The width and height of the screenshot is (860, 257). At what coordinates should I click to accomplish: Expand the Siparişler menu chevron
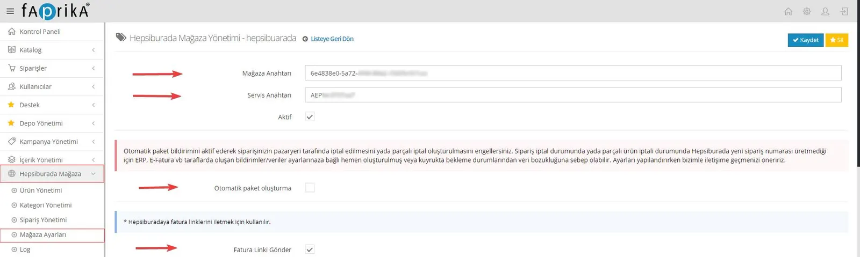94,68
